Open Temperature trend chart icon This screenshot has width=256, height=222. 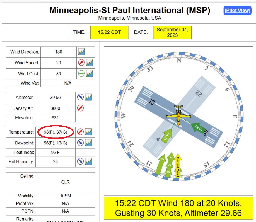click(88, 132)
